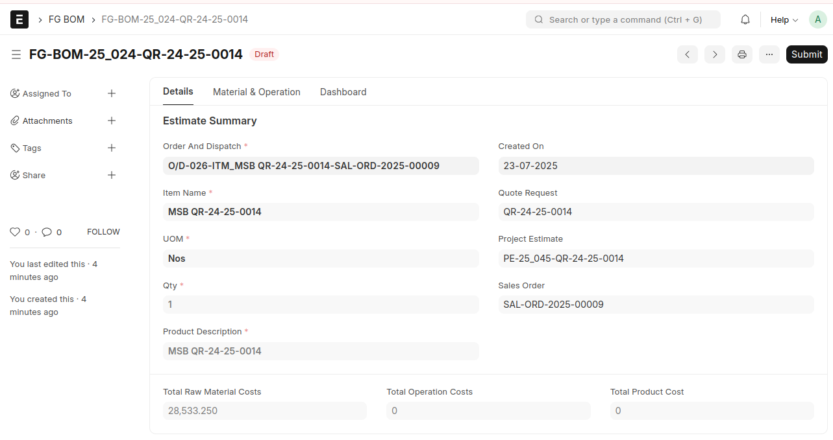Click the heart like icon

(x=15, y=232)
